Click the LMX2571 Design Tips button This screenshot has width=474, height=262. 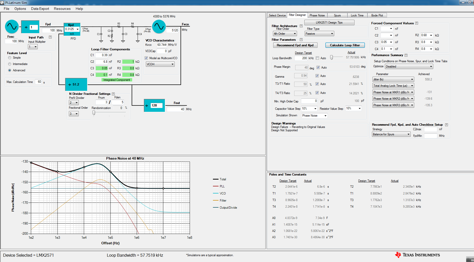point(329,23)
